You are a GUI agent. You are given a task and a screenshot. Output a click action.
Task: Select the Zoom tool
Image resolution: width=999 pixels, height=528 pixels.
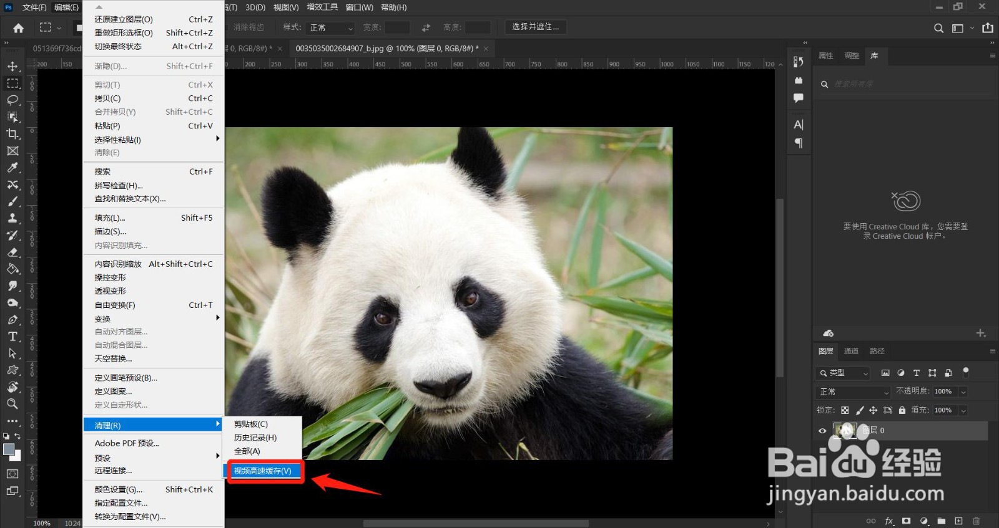click(x=12, y=404)
